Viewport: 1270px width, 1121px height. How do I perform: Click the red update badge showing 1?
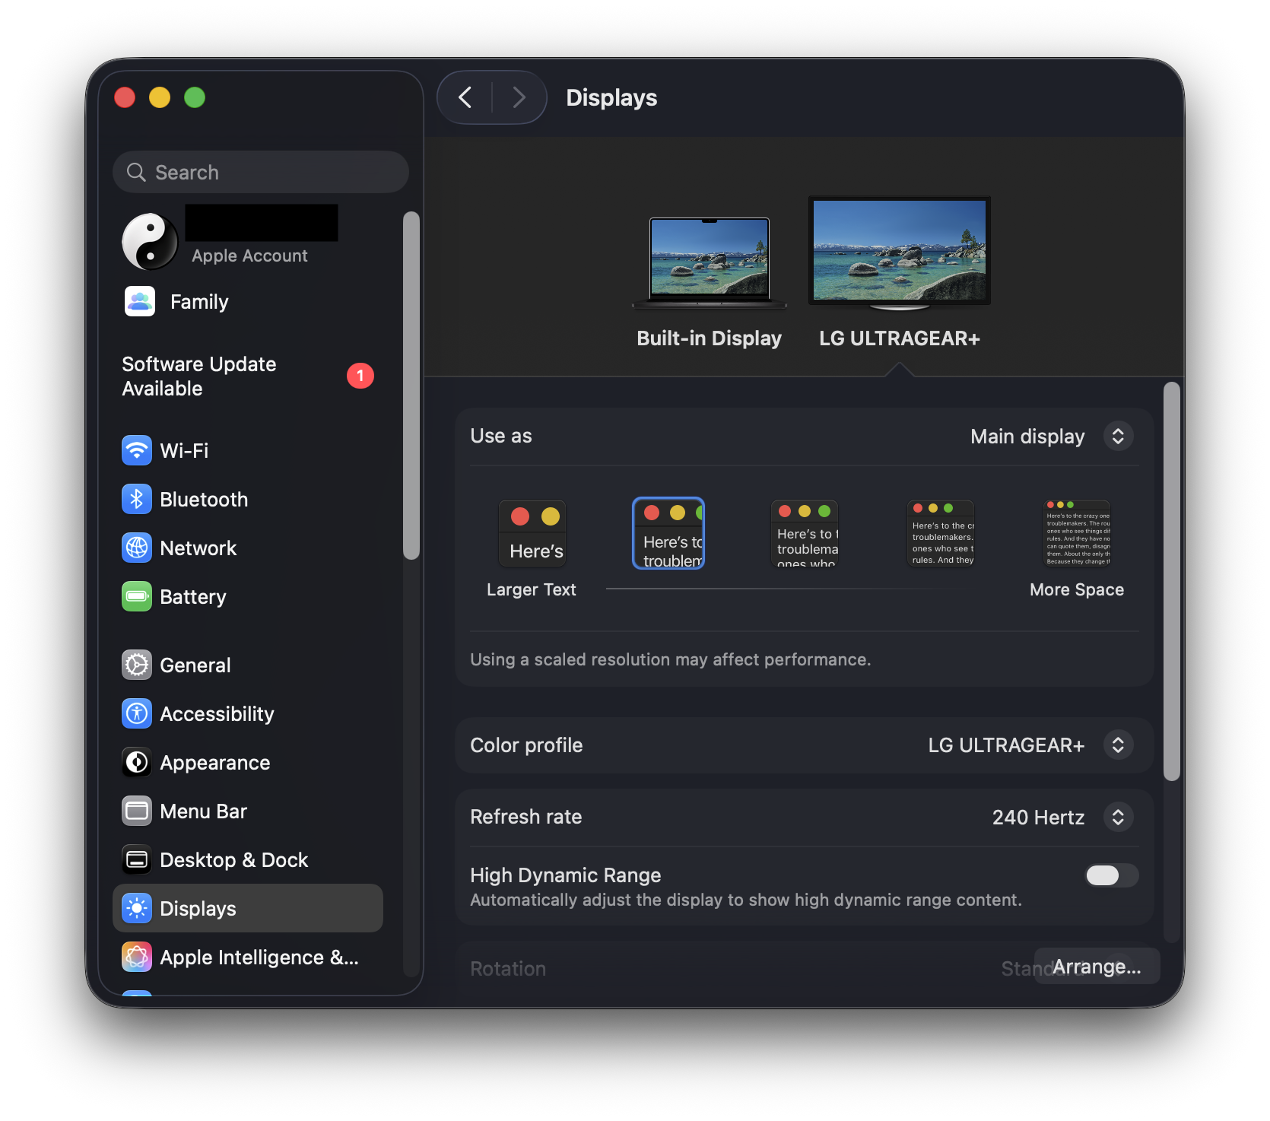click(360, 376)
